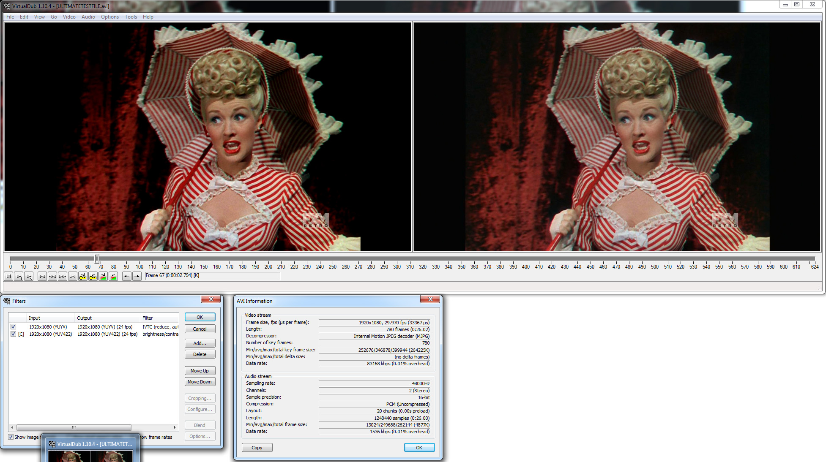Jump to next keyframe icon
The image size is (826, 462).
click(x=93, y=276)
